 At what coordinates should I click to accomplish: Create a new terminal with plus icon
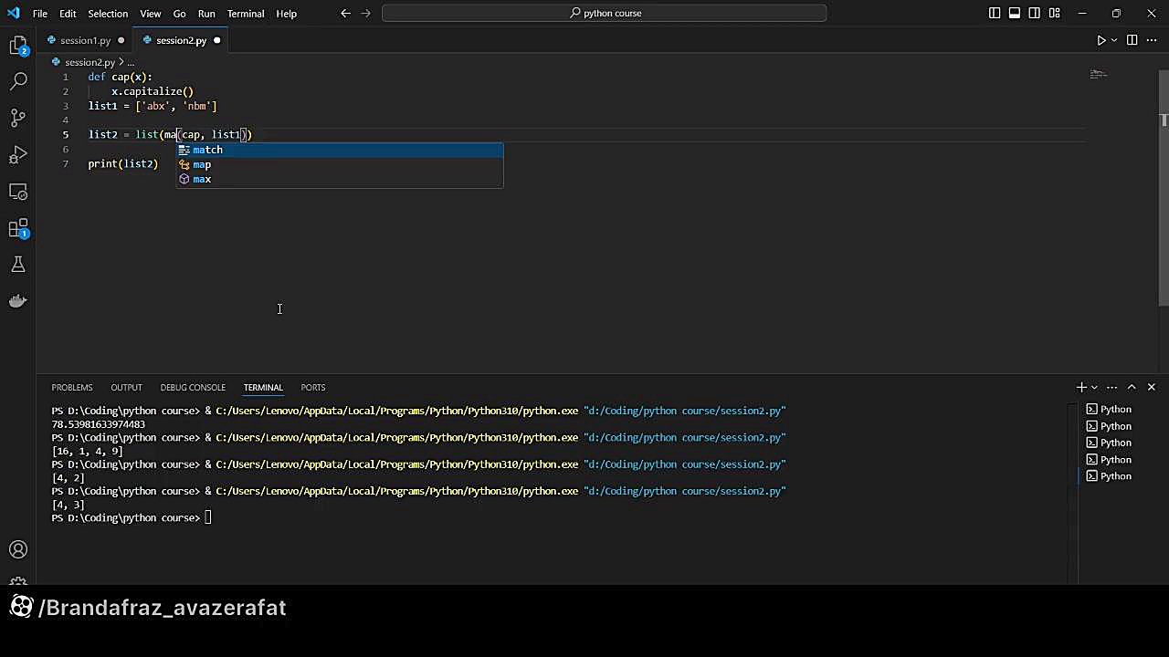click(1081, 387)
